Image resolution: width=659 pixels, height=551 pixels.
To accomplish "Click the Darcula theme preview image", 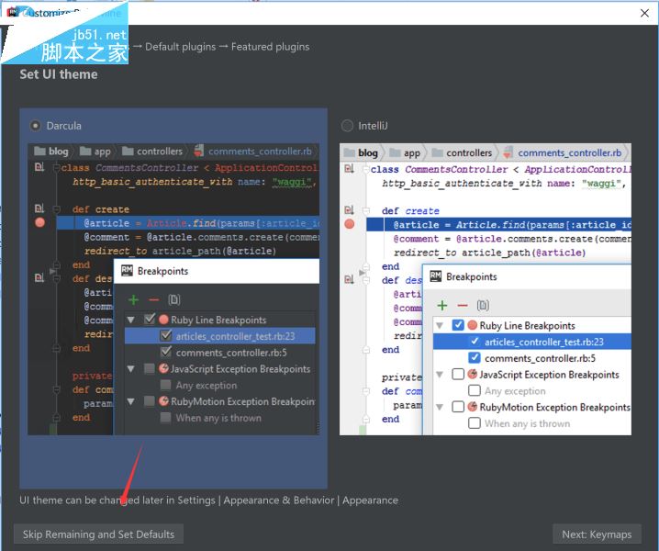I will pos(173,289).
